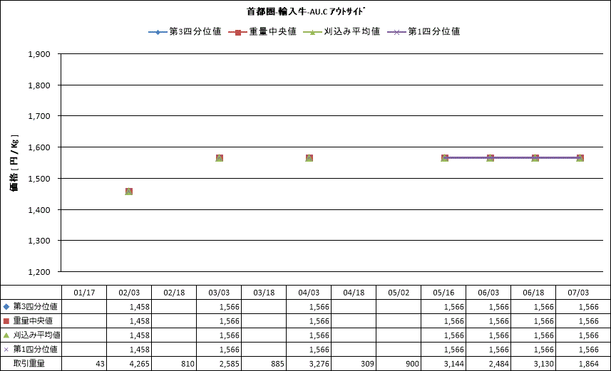
Task: Click 1,458 in the 第3四分位値 row
Action: tap(140, 307)
